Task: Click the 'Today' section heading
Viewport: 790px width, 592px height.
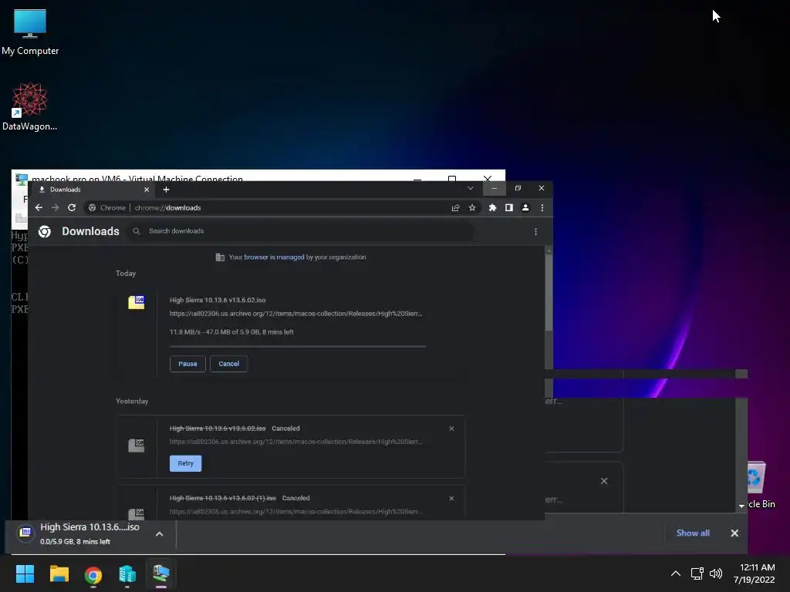Action: point(126,274)
